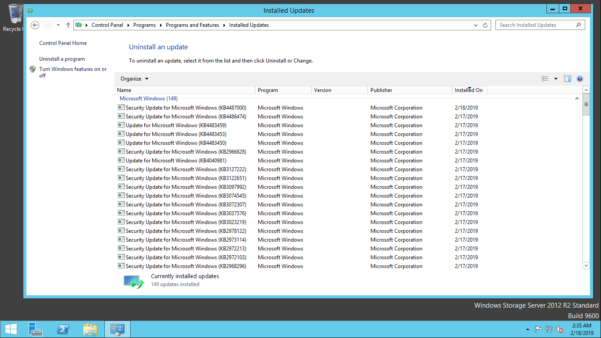Open the More view options dropdown arrow

pos(556,79)
